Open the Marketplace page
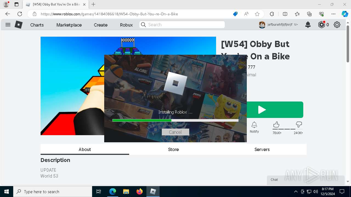The width and height of the screenshot is (351, 197). point(69,25)
